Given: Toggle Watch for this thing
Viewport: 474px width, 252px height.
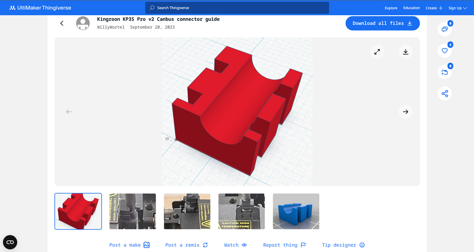Looking at the screenshot, I should [235, 245].
